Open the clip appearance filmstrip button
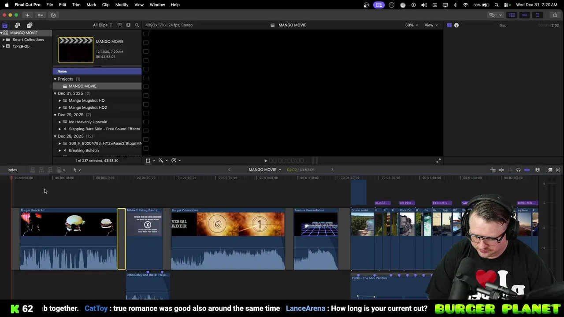564x317 pixels. [x=538, y=170]
